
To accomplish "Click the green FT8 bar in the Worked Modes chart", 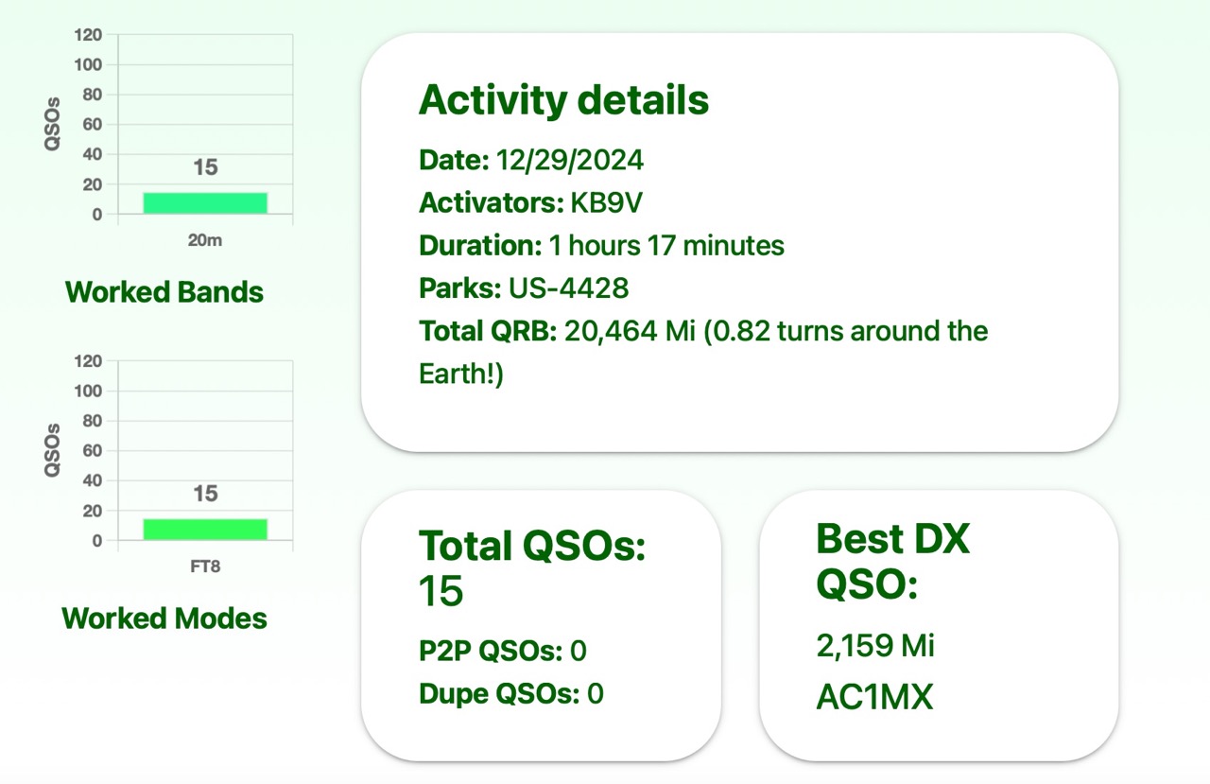I will click(x=205, y=529).
